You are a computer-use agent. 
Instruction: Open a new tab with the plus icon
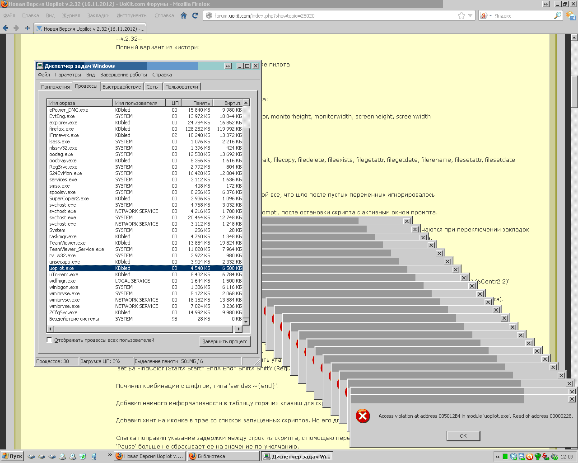pyautogui.click(x=27, y=28)
